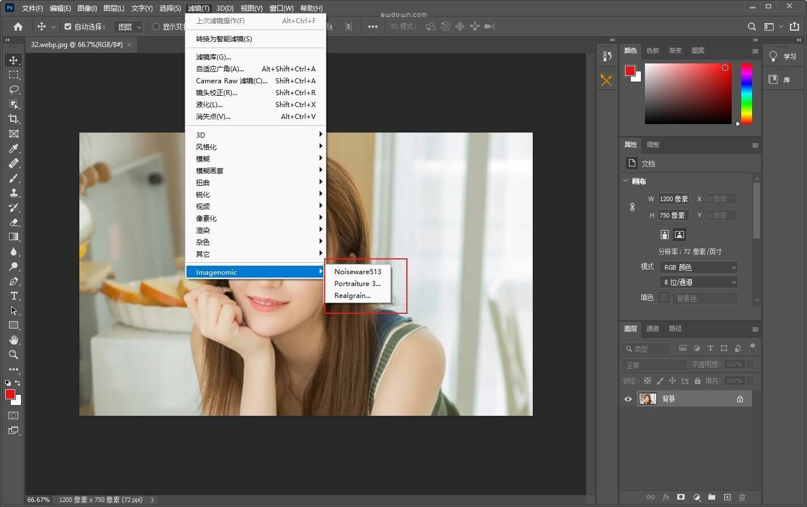Select the Lasso tool
Image resolution: width=807 pixels, height=507 pixels.
(x=14, y=90)
